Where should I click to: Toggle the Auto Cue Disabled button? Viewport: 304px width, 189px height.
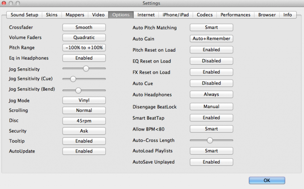point(211,83)
